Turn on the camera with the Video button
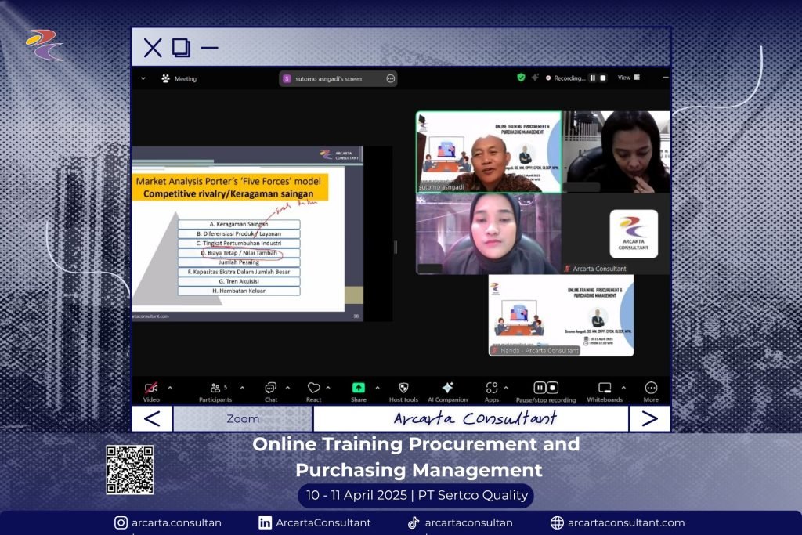The image size is (802, 535). (151, 388)
